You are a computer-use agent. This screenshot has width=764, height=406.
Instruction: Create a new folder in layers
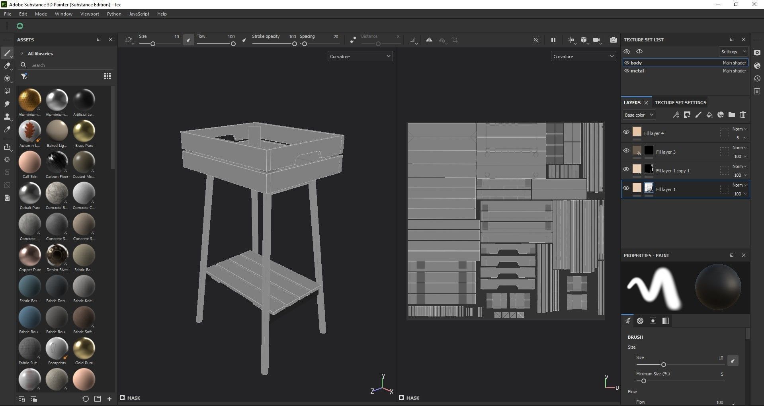pos(732,115)
